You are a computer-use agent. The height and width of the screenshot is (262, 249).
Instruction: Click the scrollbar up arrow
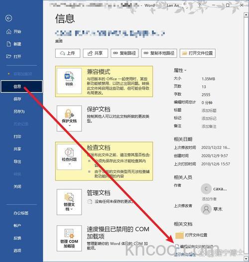point(246,15)
